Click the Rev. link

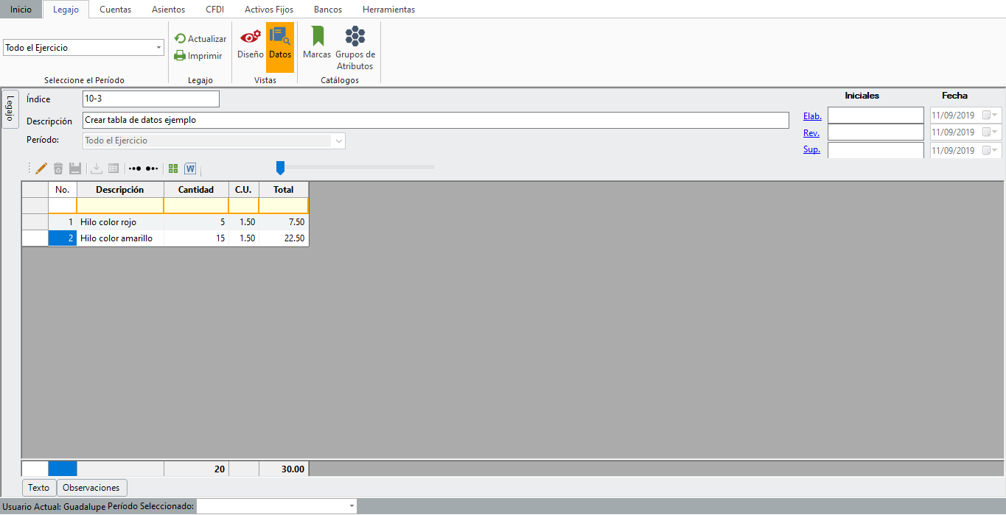pyautogui.click(x=811, y=133)
